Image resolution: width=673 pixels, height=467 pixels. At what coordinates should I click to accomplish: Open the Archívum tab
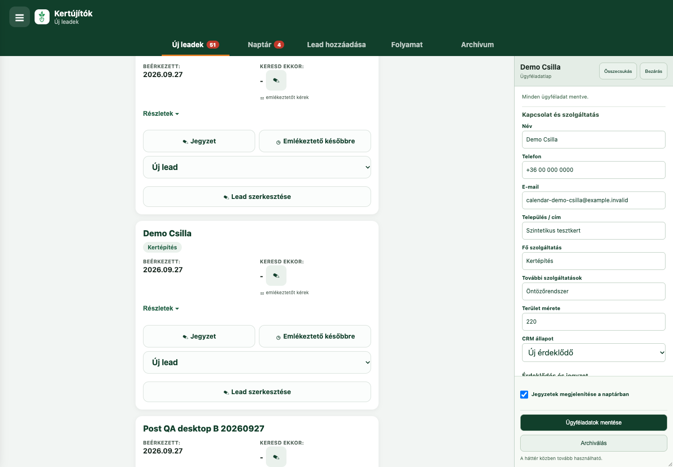477,45
